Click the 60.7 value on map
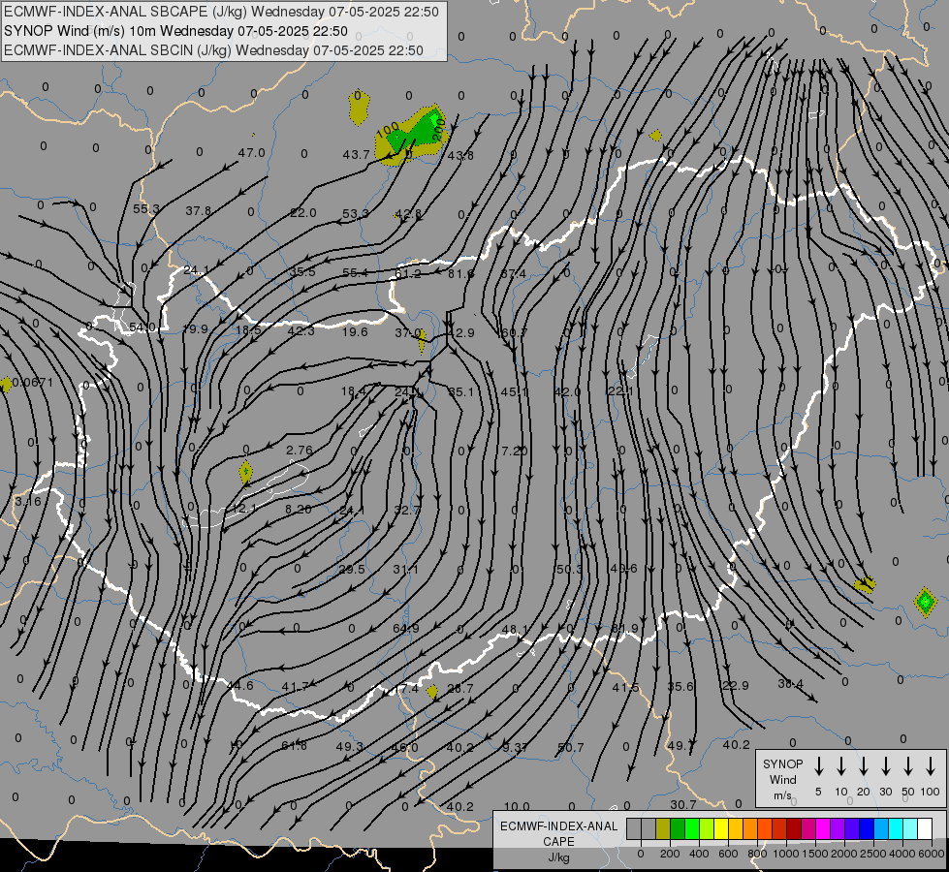 click(x=514, y=333)
